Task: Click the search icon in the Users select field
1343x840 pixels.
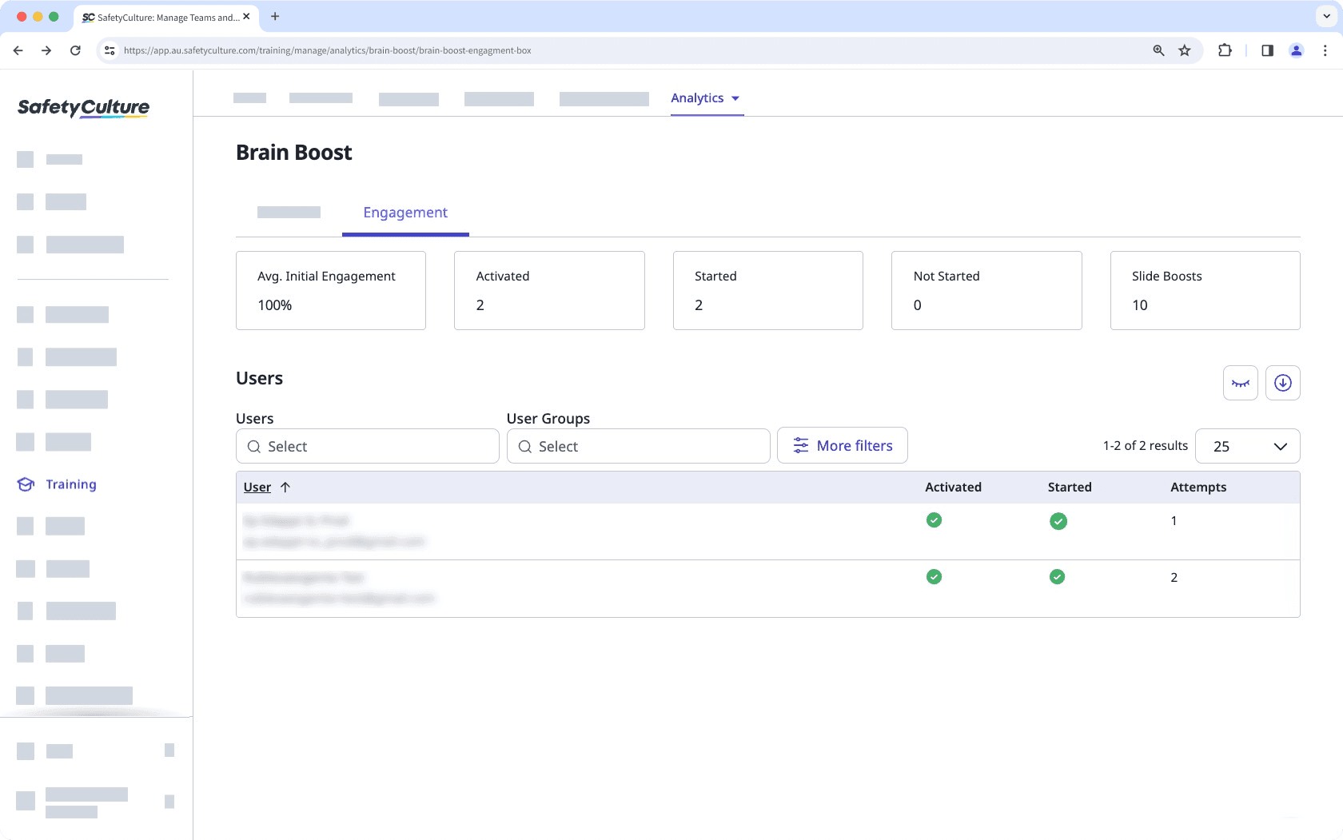Action: [254, 446]
